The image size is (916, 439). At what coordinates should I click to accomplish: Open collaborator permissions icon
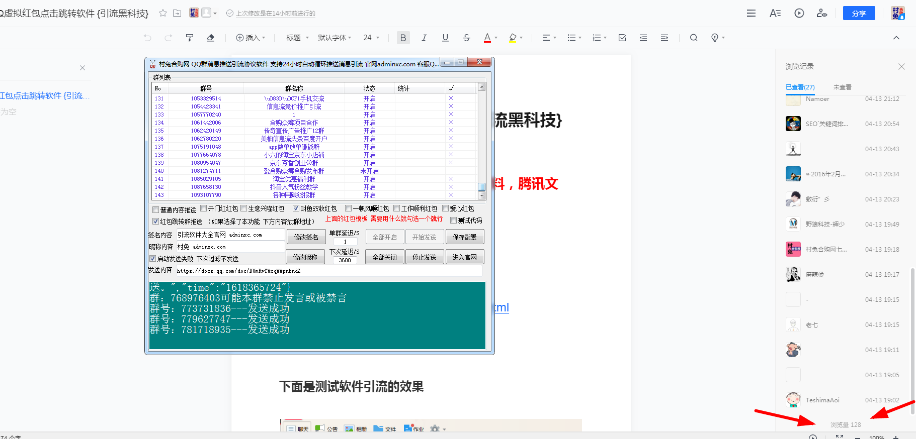pyautogui.click(x=822, y=14)
